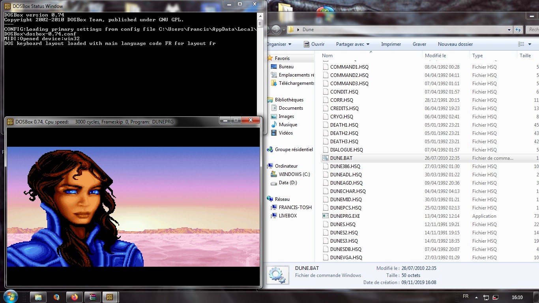Image resolution: width=539 pixels, height=303 pixels.
Task: Select the COMMAND1.HSQ file
Action: pos(429,67)
